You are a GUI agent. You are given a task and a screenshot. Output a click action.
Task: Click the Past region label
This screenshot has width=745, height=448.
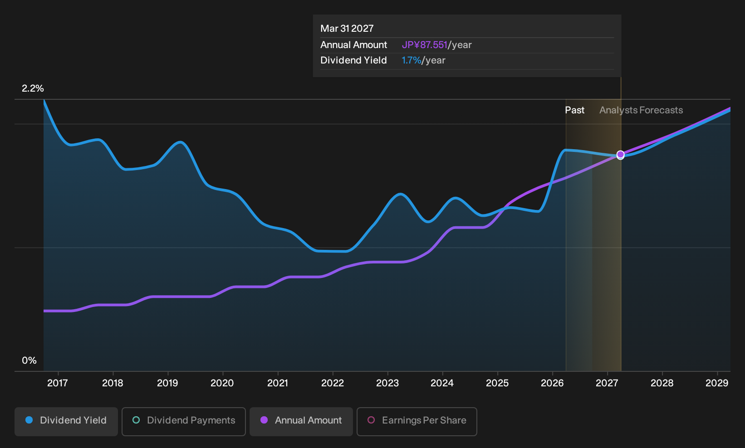[574, 110]
